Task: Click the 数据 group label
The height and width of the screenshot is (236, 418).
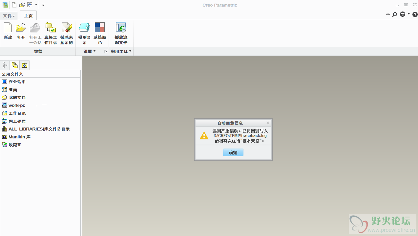Action: coord(38,51)
